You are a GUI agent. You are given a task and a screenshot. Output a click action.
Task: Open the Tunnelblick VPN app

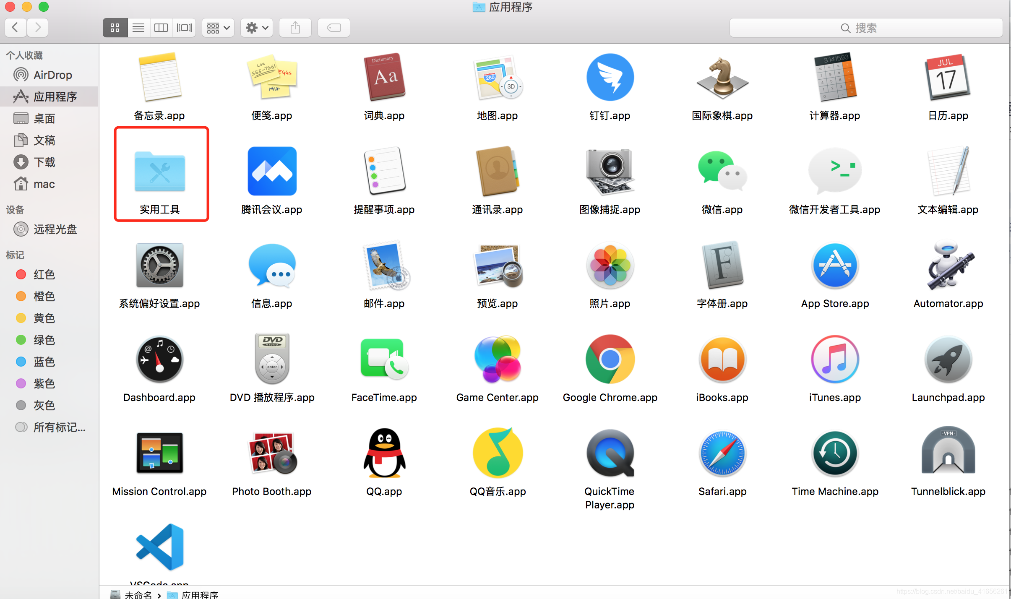click(948, 451)
